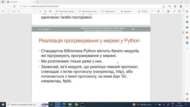Open the Collections panel
Viewport: 190px width, 107px height.
coord(175,6)
